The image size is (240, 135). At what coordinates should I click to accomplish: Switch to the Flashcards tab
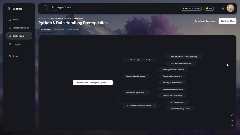(60, 29)
